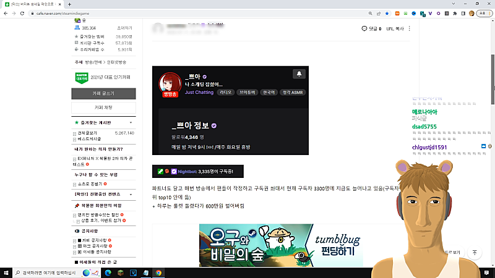
Task: Open the purple circle extension icon
Action: pos(439,14)
